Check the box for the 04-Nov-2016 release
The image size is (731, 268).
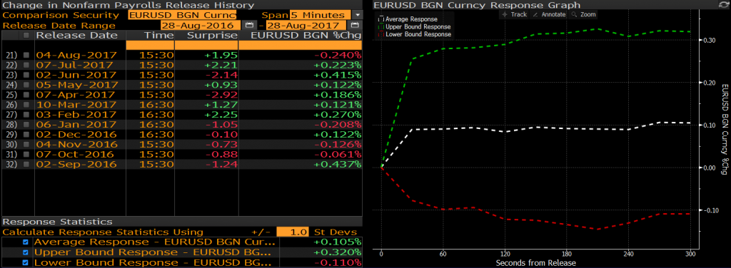(x=26, y=144)
